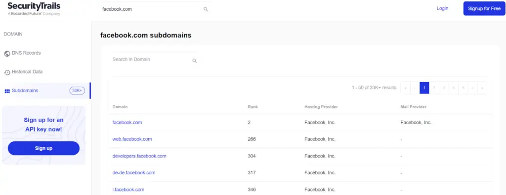The image size is (506, 195).
Task: Open the Subdomains sidebar tab
Action: [45, 91]
